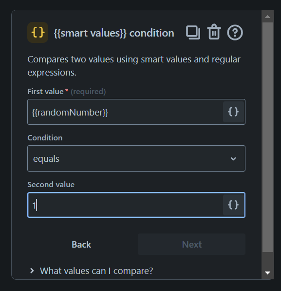Click the {{smart values}} condition title
Screen dimensions: 281x291
point(114,33)
